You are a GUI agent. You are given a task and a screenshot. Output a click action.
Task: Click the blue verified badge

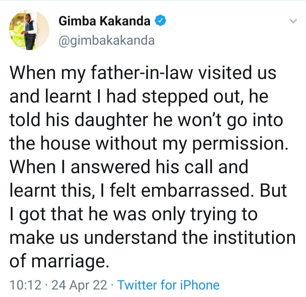pos(160,22)
